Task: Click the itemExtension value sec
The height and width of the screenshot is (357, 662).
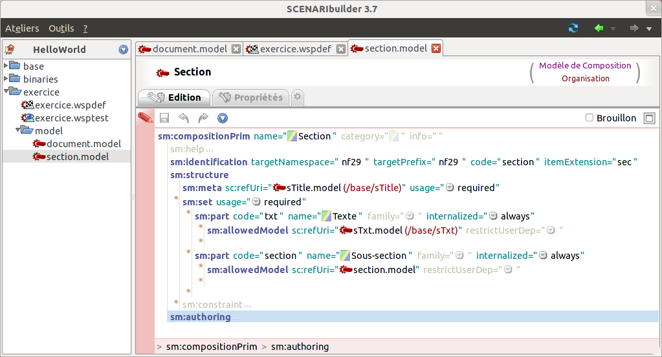Action: pos(624,161)
